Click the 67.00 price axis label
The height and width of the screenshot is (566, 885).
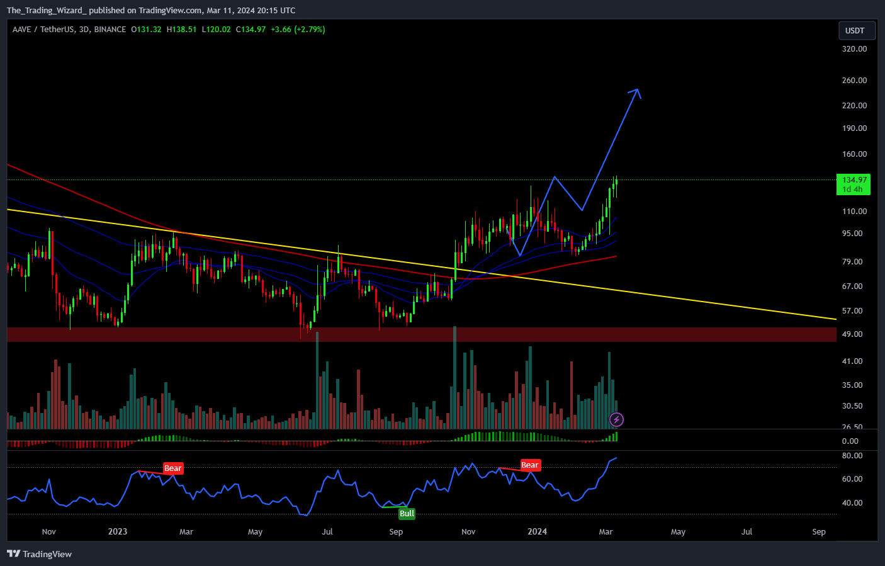[852, 286]
